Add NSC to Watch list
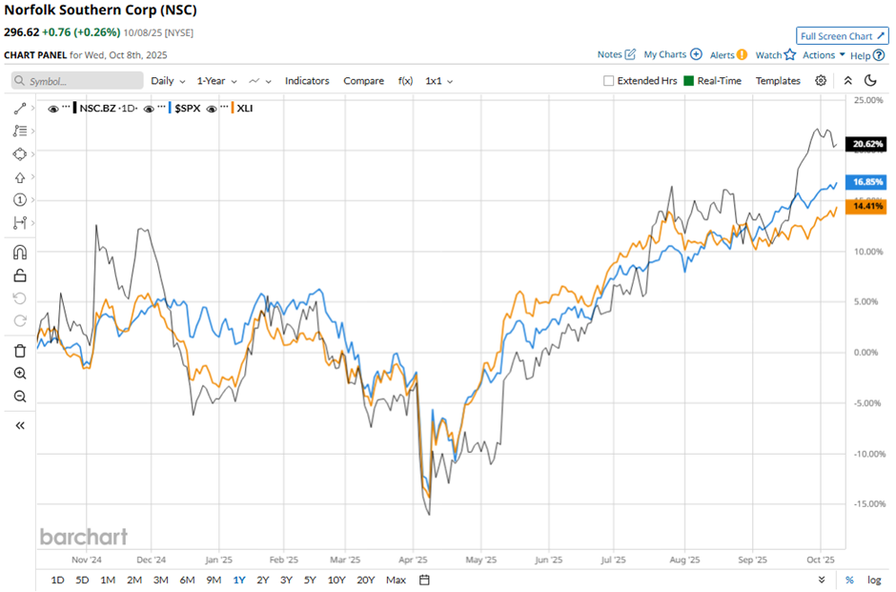This screenshot has width=896, height=592. coord(776,55)
